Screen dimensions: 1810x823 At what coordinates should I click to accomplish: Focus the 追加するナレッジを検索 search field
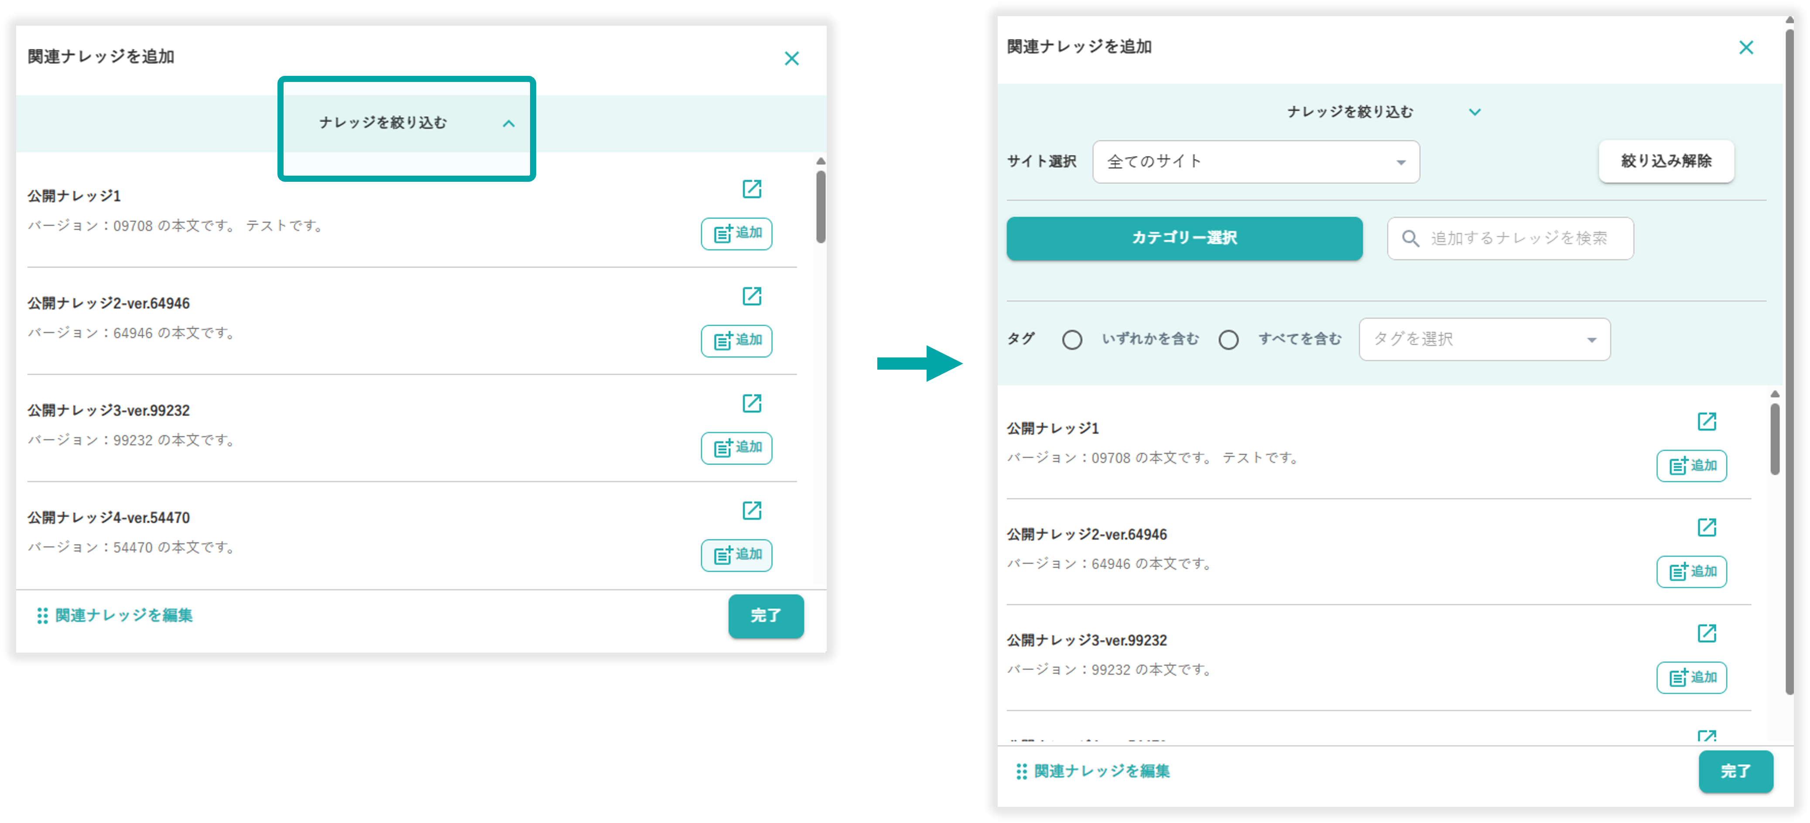tap(1518, 239)
